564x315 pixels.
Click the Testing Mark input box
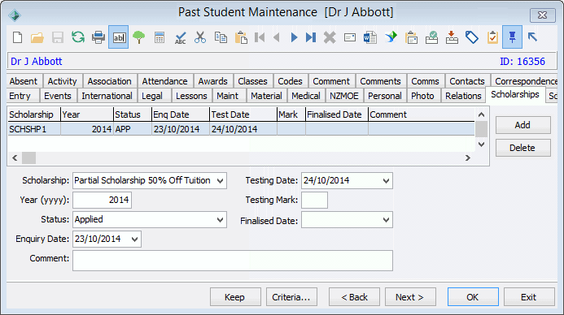pos(314,201)
